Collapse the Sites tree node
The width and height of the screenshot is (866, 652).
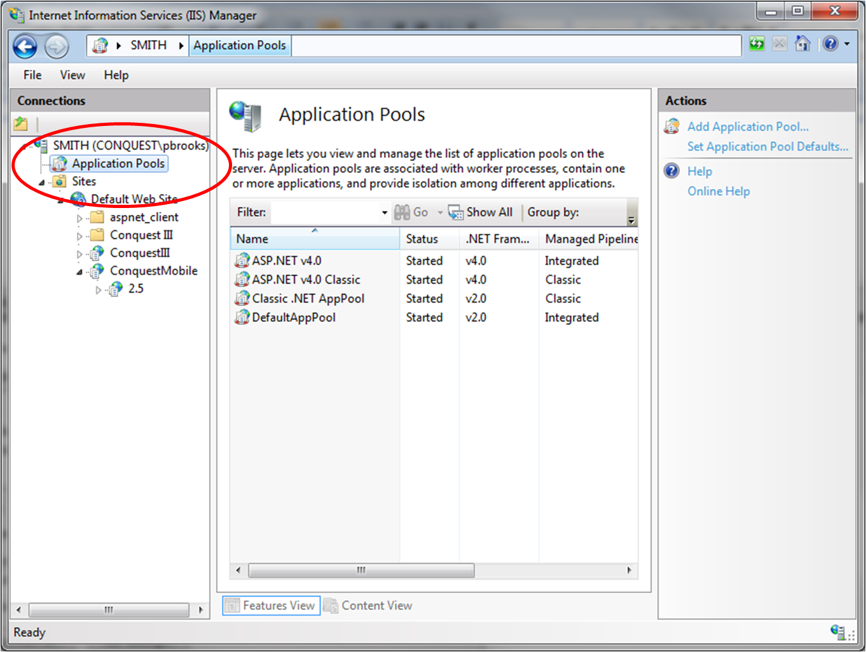tap(41, 182)
